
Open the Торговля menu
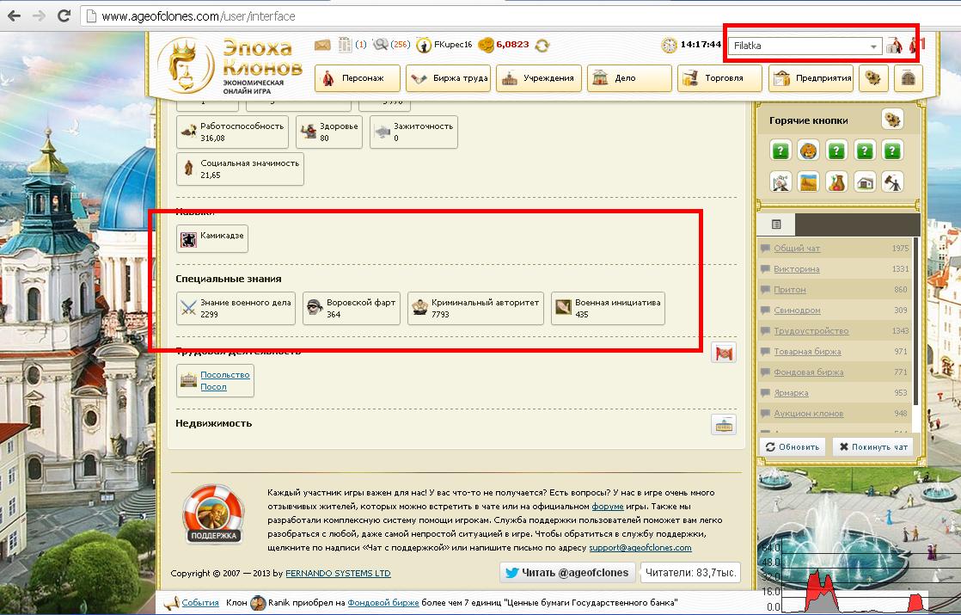click(x=719, y=78)
